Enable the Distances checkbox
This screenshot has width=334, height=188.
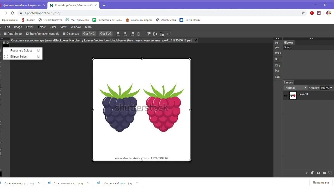tap(64, 34)
